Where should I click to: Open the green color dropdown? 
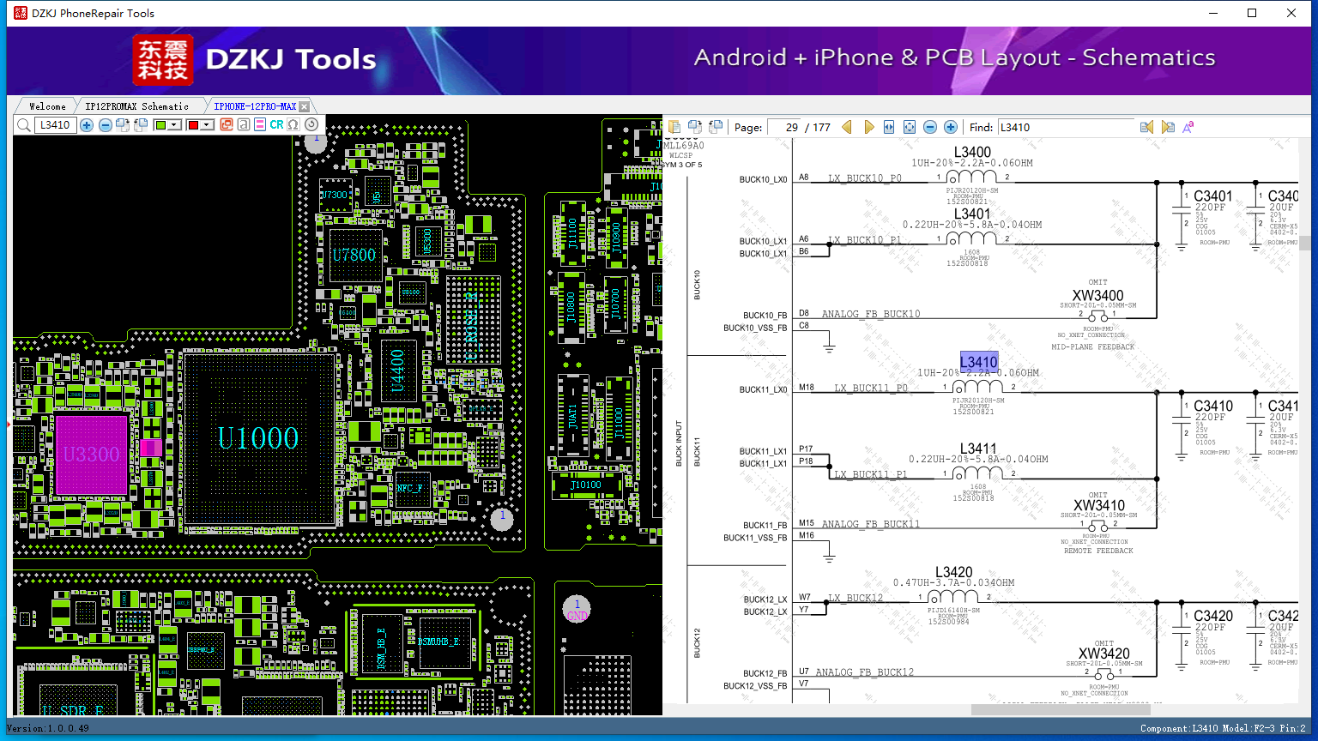(x=174, y=125)
